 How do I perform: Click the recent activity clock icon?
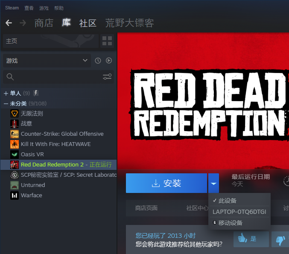click(98, 61)
